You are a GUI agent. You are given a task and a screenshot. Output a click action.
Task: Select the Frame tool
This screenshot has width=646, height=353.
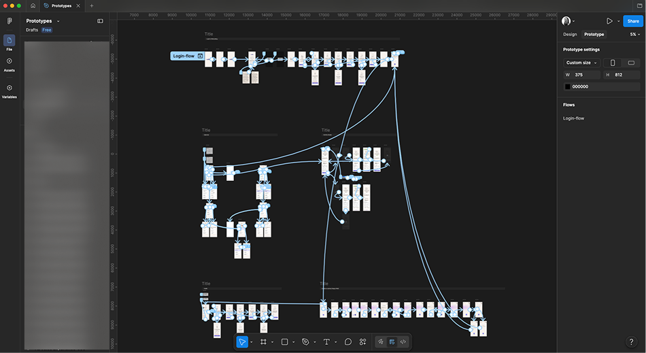click(263, 342)
